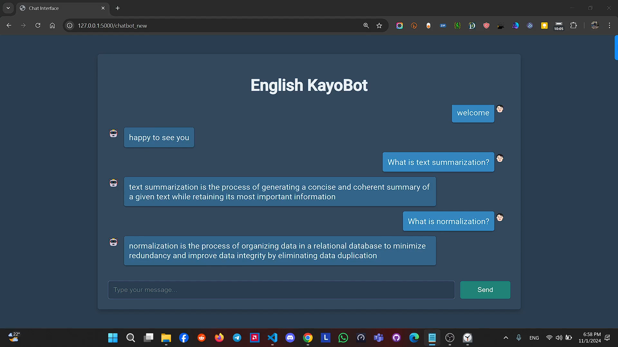Open the Google Keep extension
Viewport: 618px width, 347px height.
point(544,25)
